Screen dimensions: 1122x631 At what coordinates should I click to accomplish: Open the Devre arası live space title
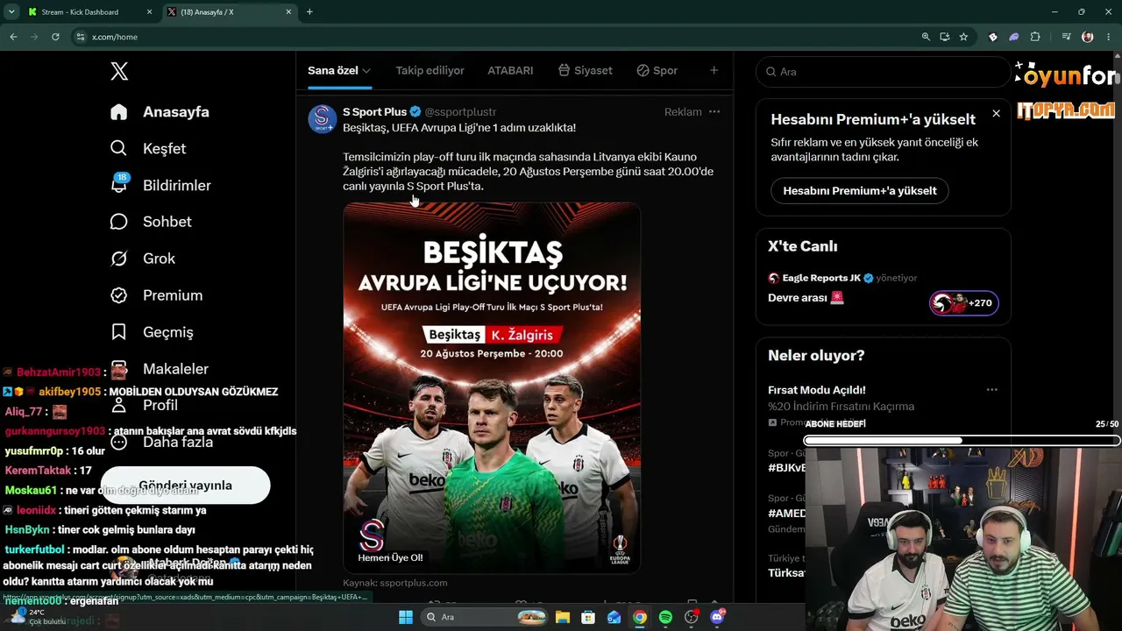tap(806, 298)
